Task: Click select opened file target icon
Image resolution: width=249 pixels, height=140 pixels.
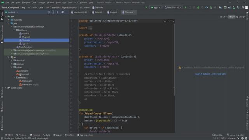Action: [49, 12]
